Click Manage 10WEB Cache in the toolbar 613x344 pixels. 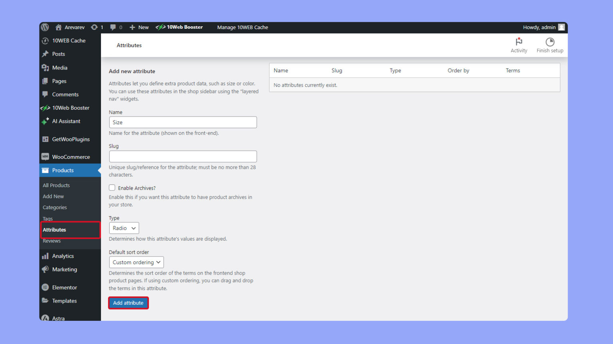pyautogui.click(x=243, y=27)
